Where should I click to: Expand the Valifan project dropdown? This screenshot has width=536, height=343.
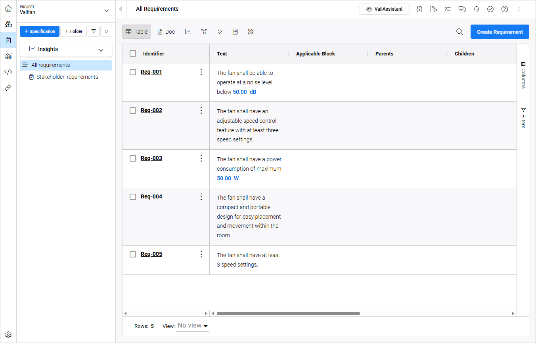click(x=106, y=11)
